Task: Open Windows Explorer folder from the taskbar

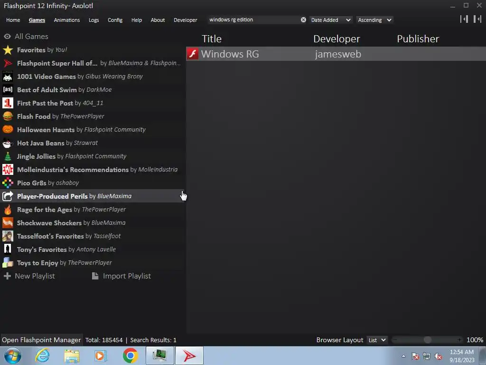Action: click(x=72, y=356)
